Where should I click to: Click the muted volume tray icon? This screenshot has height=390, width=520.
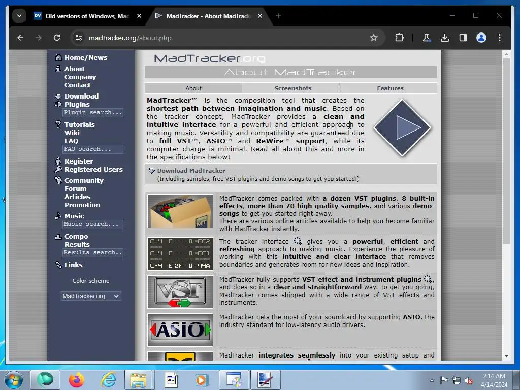(x=469, y=381)
